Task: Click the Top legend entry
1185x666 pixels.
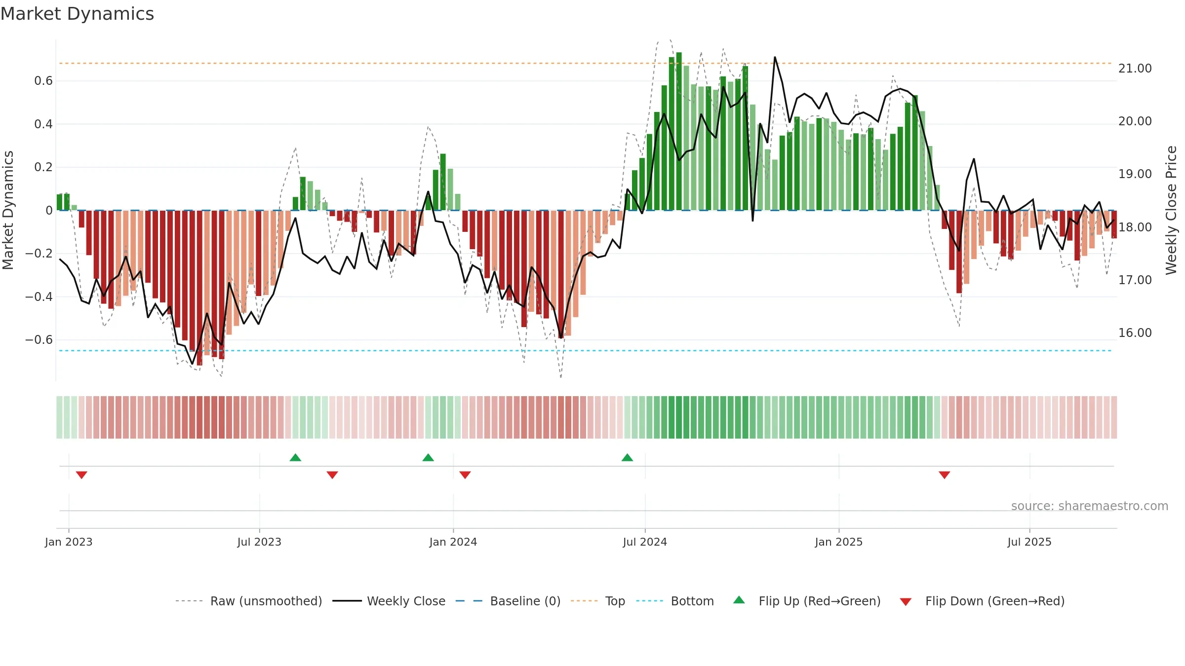Action: pos(597,601)
